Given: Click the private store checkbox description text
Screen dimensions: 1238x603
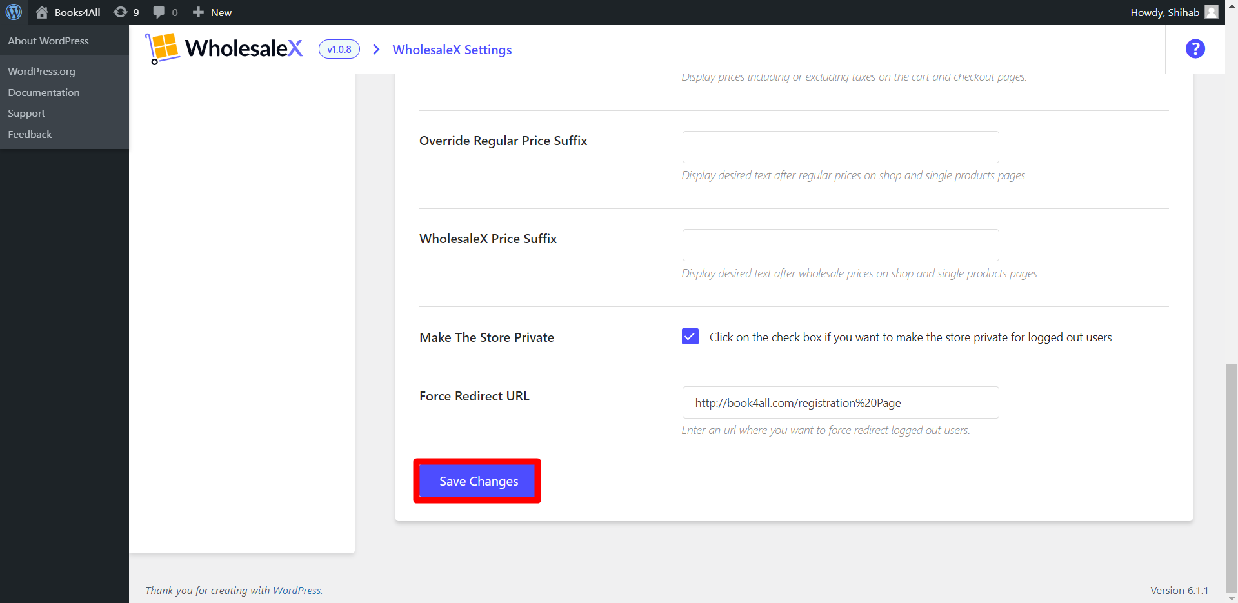Looking at the screenshot, I should (x=911, y=337).
